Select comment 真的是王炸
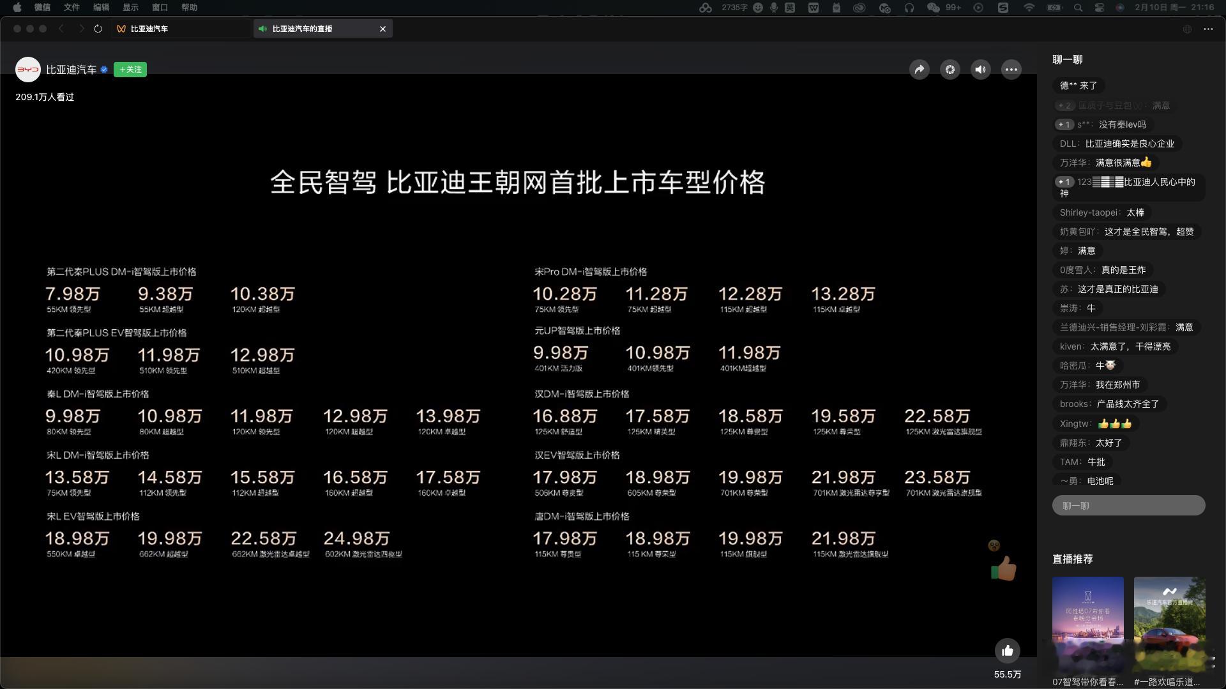Screen dimensions: 1226x689 (x=1103, y=270)
